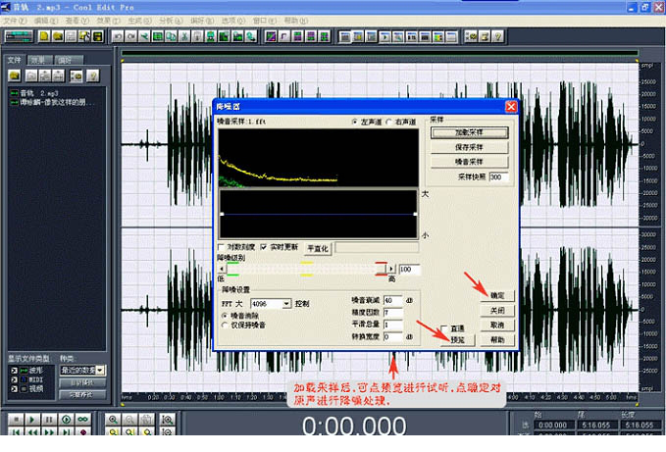666x452 pixels.
Task: Select the 左声道 left channel radio
Action: coord(355,122)
